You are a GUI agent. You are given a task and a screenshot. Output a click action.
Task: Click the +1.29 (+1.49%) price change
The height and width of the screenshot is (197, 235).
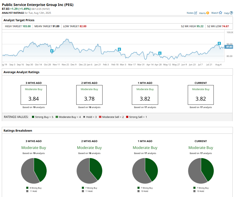coord(20,9)
